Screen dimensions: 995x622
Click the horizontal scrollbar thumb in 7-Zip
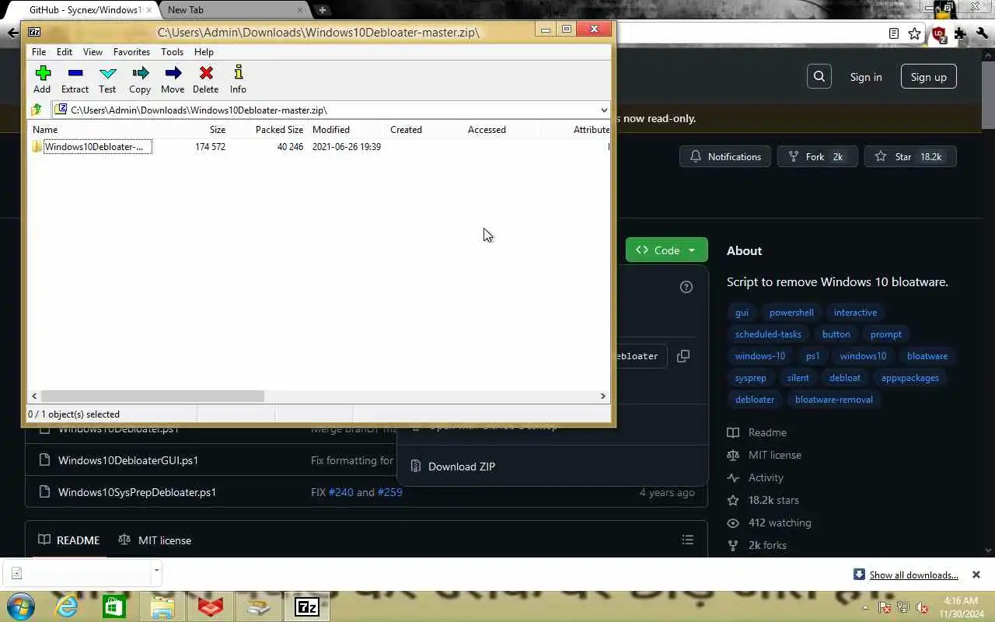tap(152, 396)
